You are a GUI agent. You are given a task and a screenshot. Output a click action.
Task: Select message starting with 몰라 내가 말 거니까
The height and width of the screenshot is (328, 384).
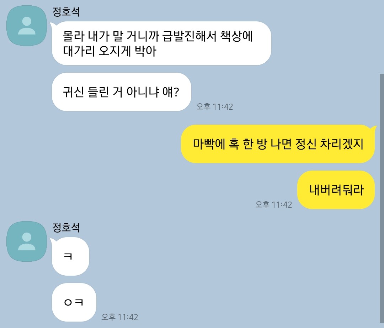tap(161, 43)
